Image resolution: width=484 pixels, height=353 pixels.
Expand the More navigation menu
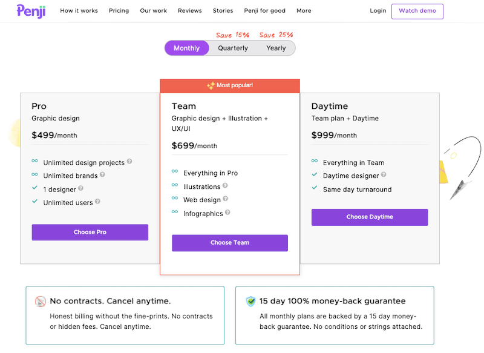pyautogui.click(x=304, y=11)
